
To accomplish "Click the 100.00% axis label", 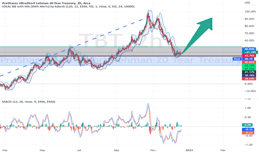I will point(250,12).
